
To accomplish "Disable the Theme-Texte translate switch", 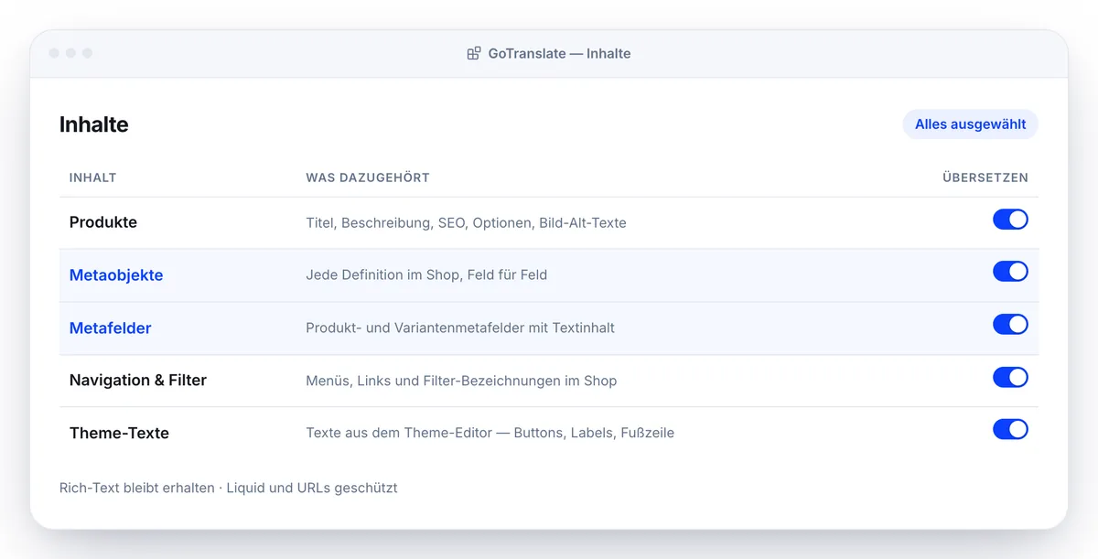I will (x=1010, y=430).
